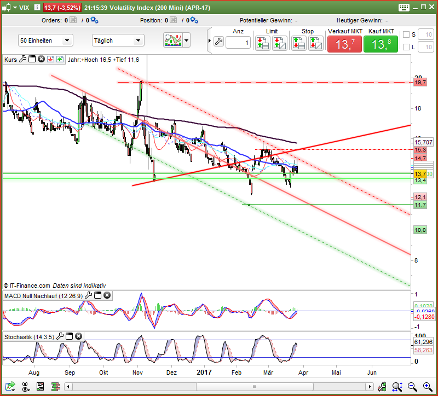Expand the chart style dropdown arrow

[x=187, y=40]
